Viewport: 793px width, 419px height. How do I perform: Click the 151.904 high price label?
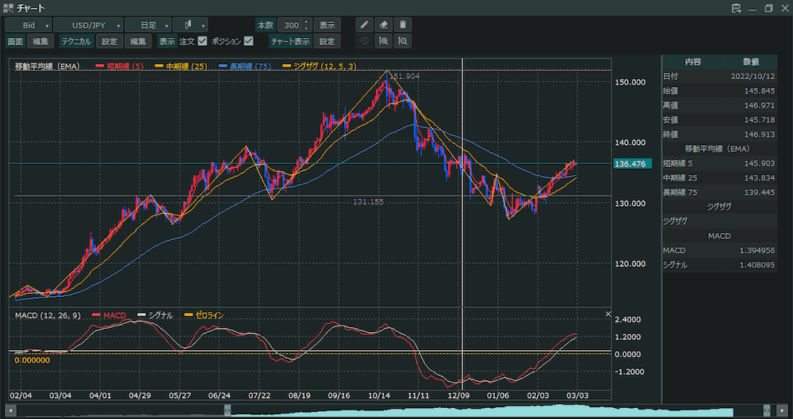point(405,76)
